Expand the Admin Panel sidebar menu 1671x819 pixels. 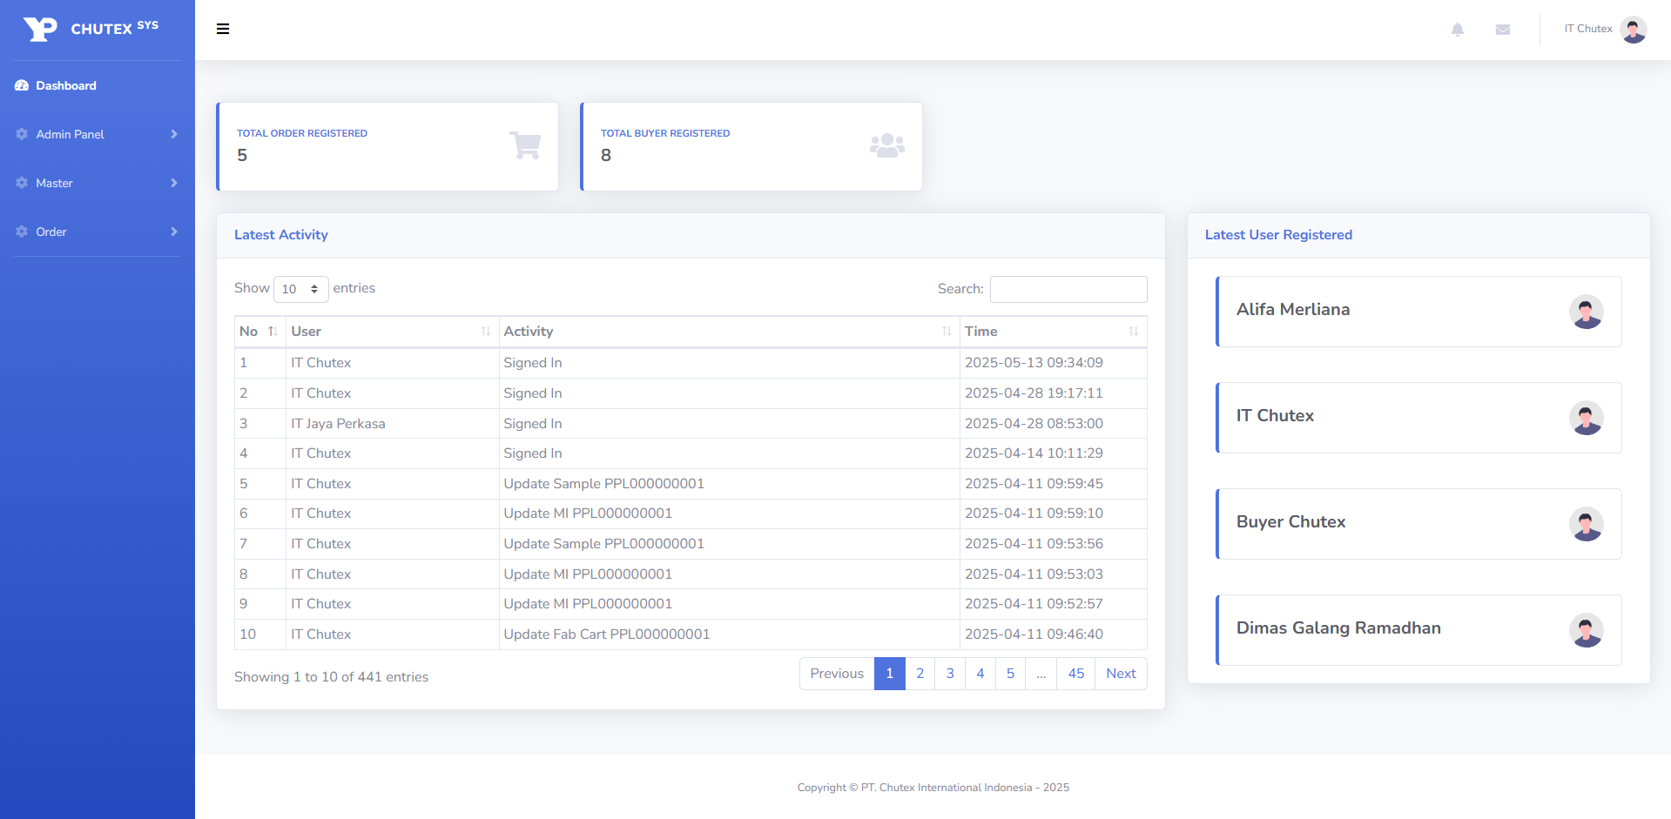coord(97,134)
